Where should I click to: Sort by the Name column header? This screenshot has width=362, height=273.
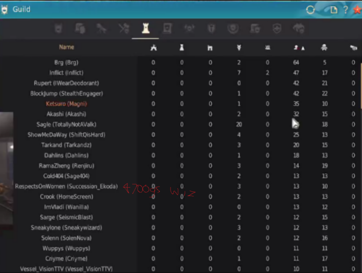[66, 47]
